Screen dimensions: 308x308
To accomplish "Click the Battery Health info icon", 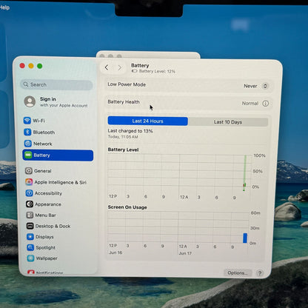I will pyautogui.click(x=266, y=104).
